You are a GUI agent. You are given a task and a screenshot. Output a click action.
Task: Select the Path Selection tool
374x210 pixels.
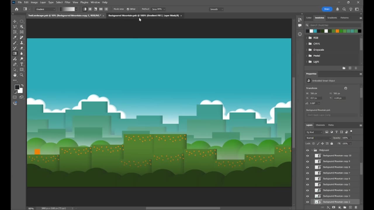click(15, 70)
